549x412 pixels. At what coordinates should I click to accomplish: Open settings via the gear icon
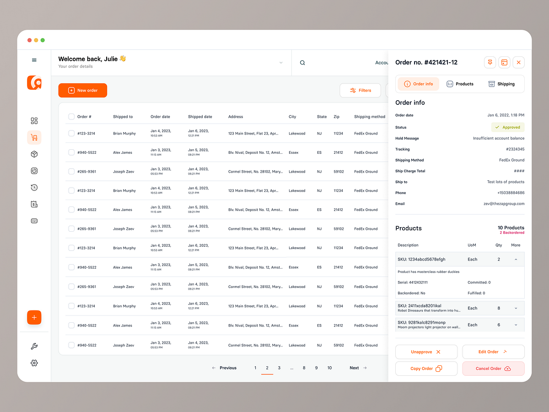(34, 363)
